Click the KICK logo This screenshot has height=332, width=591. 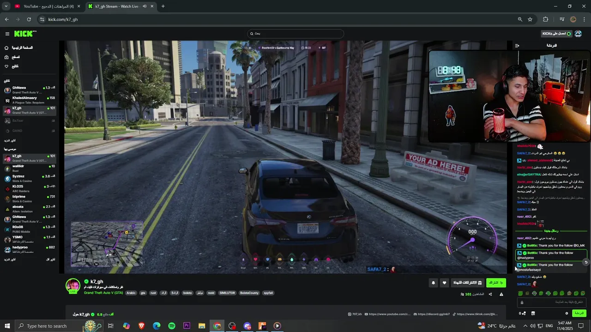tap(25, 34)
